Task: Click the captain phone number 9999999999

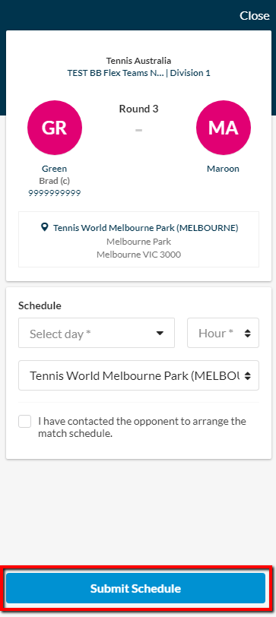Action: [54, 193]
